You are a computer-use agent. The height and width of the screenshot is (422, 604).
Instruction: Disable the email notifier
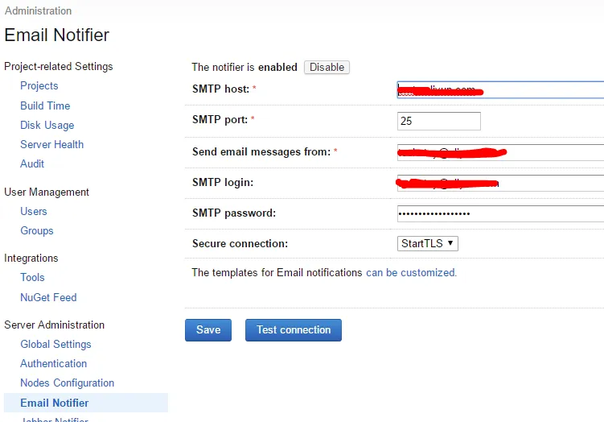(327, 67)
